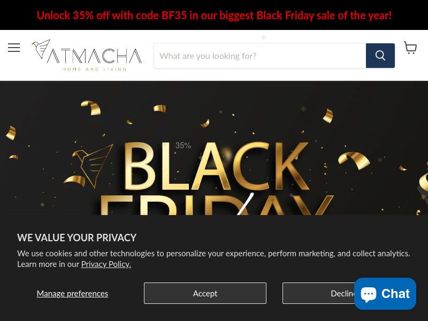The image size is (428, 321).
Task: Click the chat speech bubble icon
Action: coord(369,294)
